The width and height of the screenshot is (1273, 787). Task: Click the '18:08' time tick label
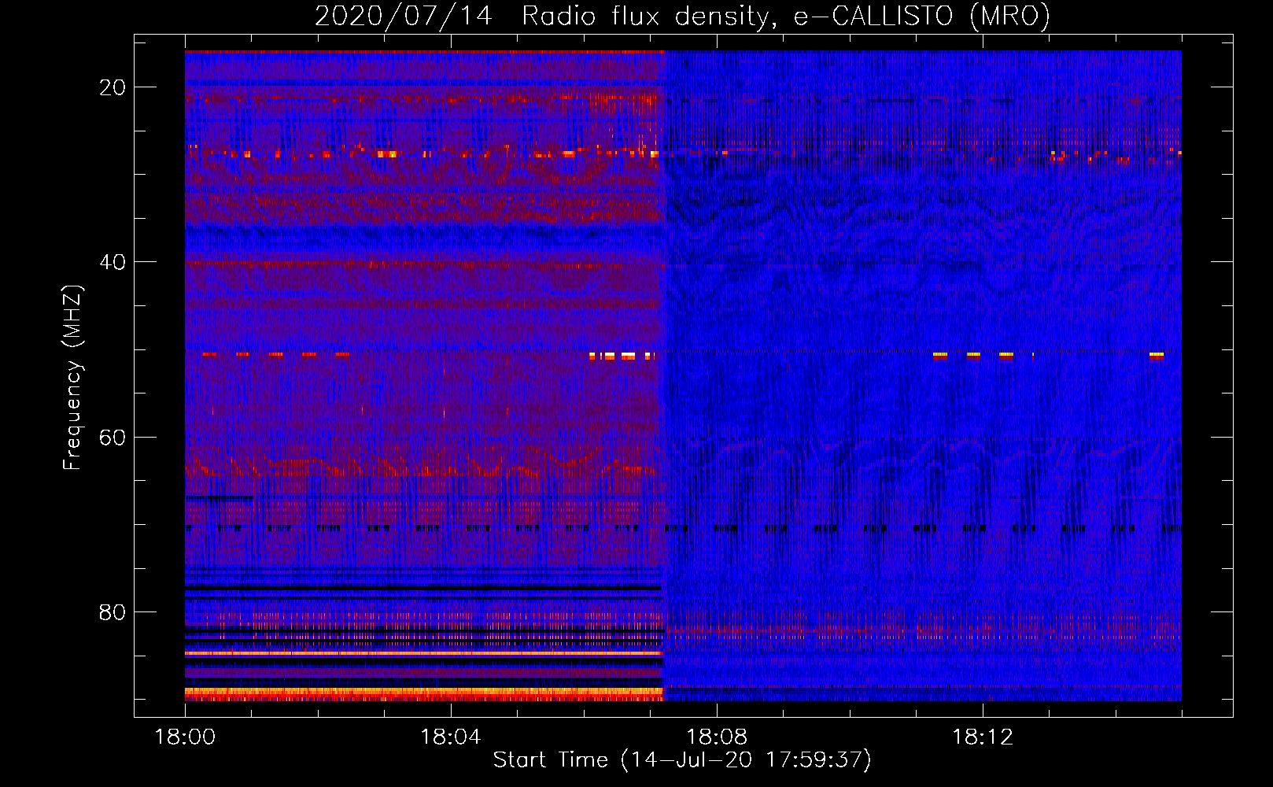pyautogui.click(x=717, y=737)
